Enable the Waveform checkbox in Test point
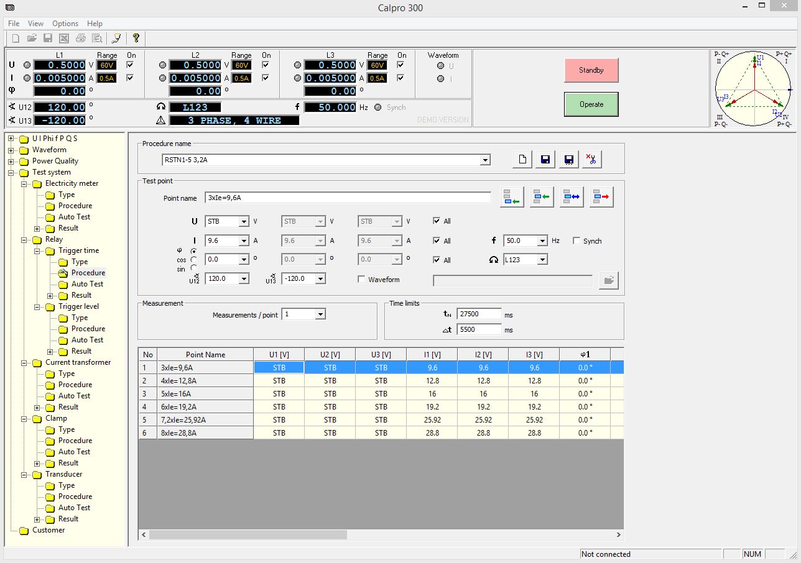801x563 pixels. coord(361,279)
